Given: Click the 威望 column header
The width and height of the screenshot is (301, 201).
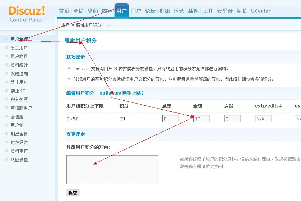Looking at the screenshot, I should (167, 106).
